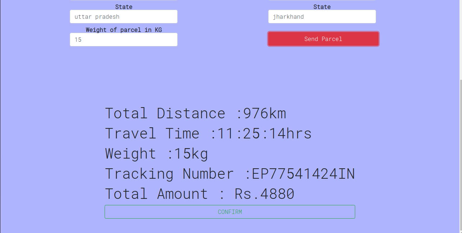The height and width of the screenshot is (233, 462).
Task: Click the Total Distance 976km text
Action: pos(195,113)
